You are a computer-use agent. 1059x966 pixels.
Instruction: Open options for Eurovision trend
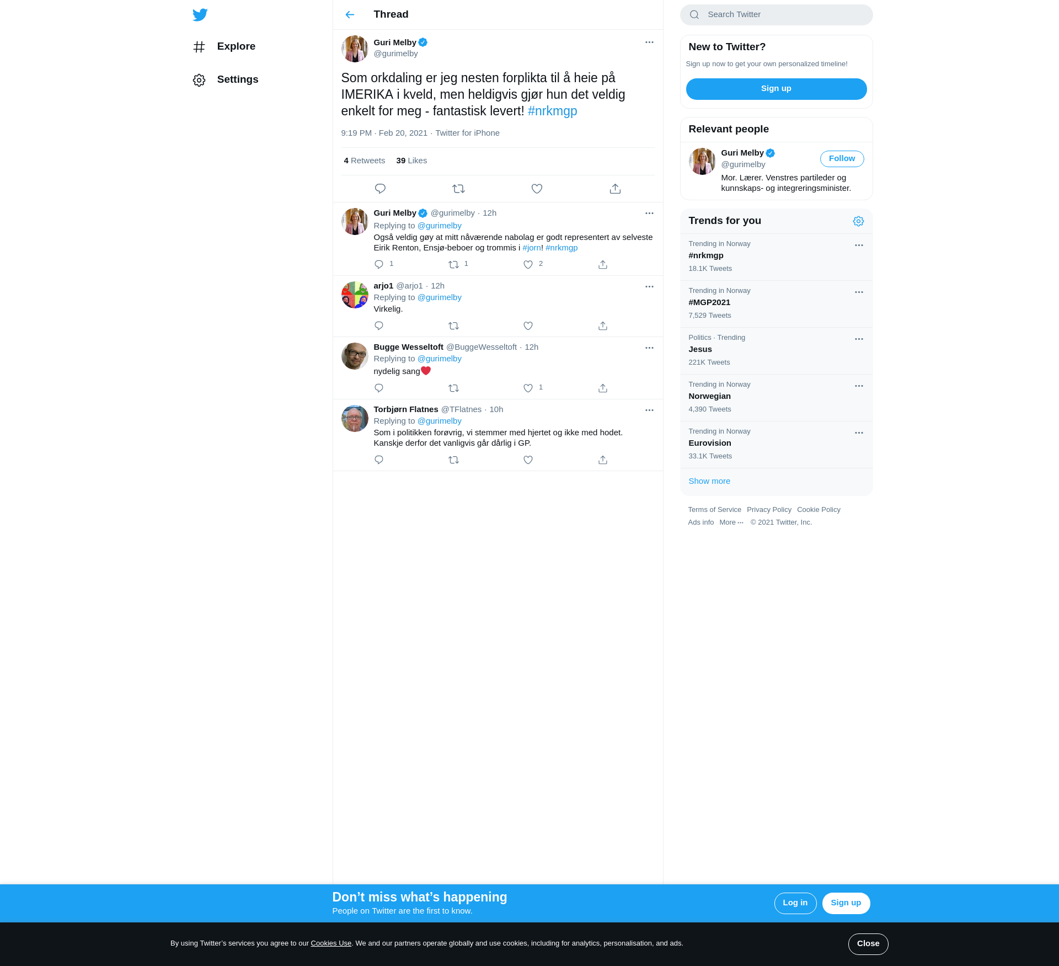pos(859,433)
